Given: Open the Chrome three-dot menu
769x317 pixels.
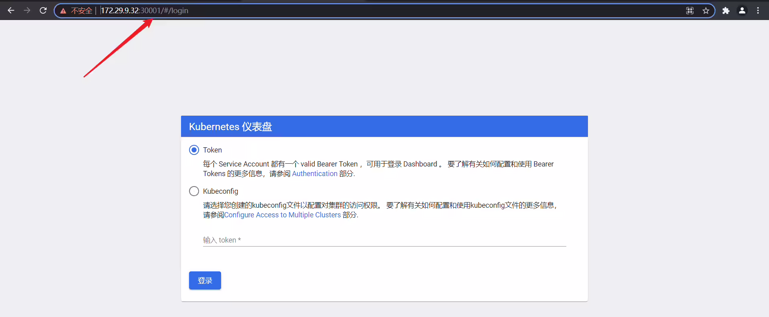Looking at the screenshot, I should 758,11.
